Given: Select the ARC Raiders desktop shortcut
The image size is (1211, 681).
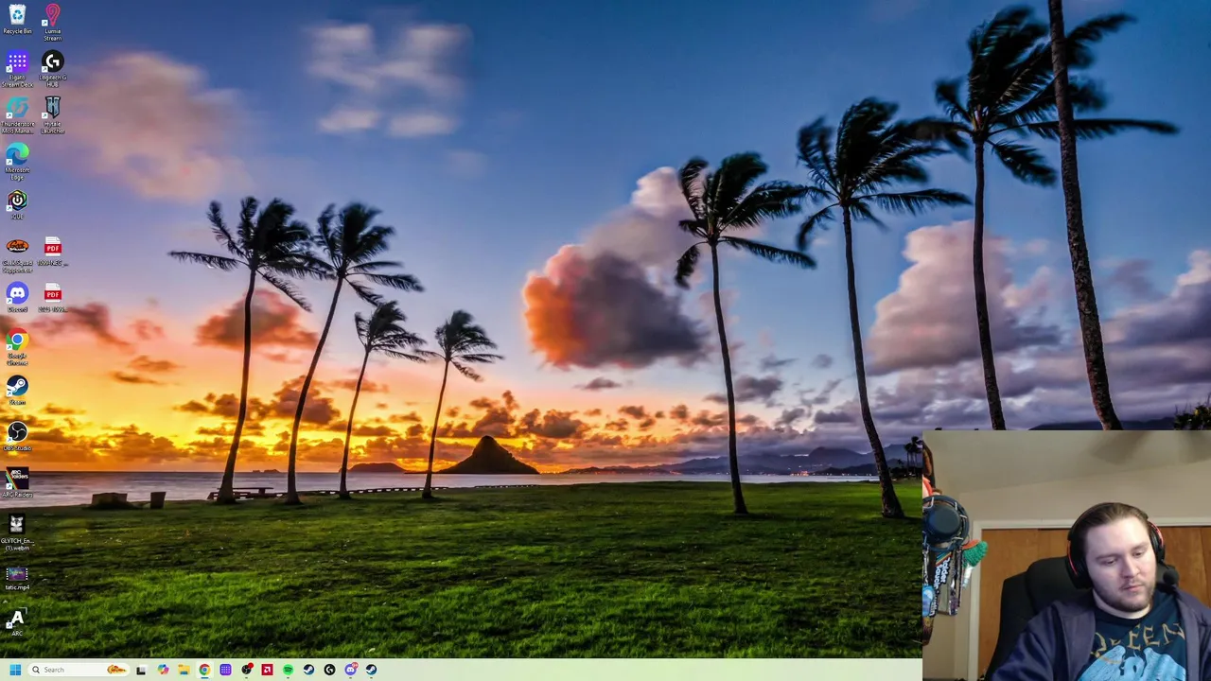Looking at the screenshot, I should 17,483.
